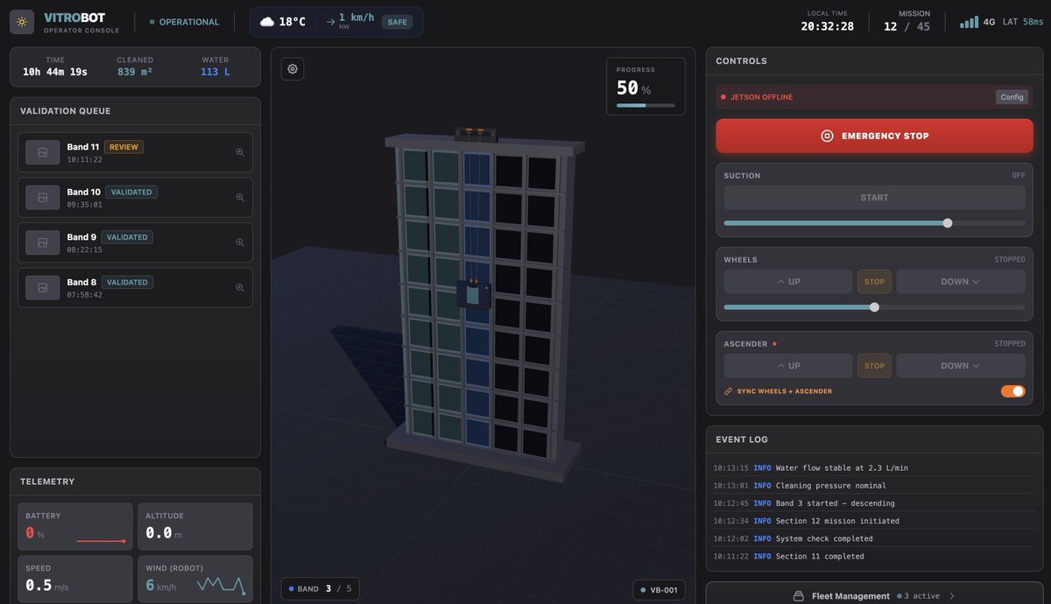Click the 4G signal bars icon
This screenshot has width=1051, height=604.
coord(969,22)
